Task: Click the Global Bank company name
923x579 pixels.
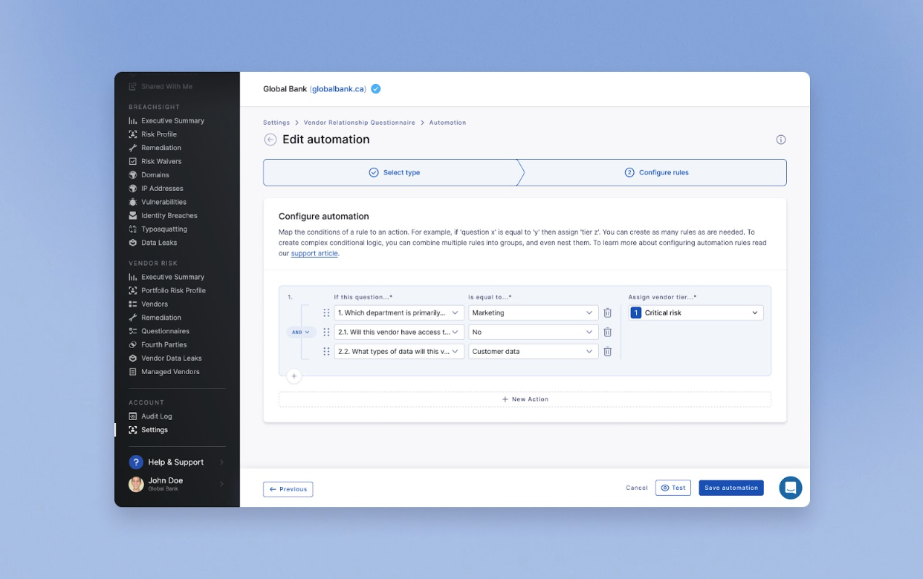Action: coord(285,89)
